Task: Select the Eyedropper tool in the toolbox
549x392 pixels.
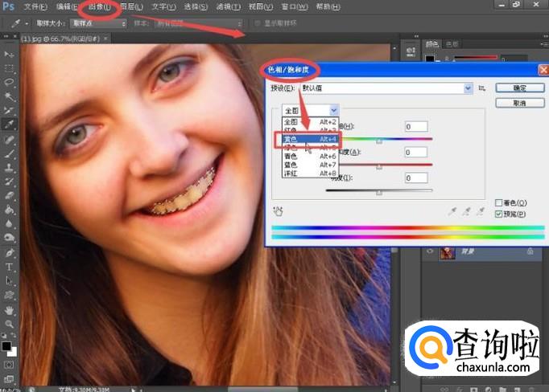Action: coord(10,125)
